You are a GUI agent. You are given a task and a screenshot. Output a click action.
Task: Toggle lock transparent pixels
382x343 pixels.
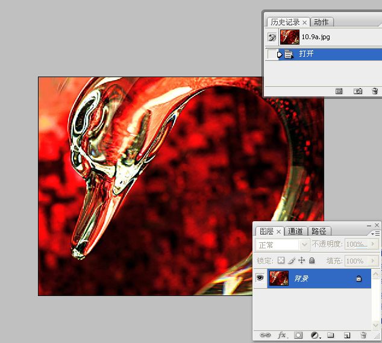pos(281,260)
